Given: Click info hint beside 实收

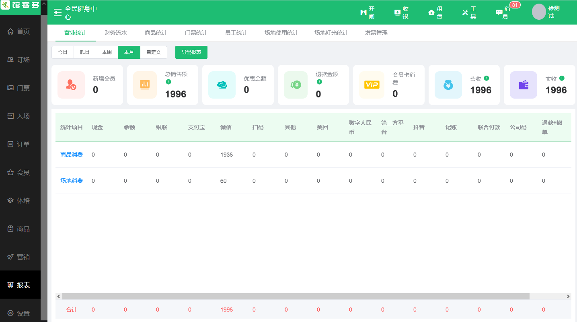Looking at the screenshot, I should point(562,78).
